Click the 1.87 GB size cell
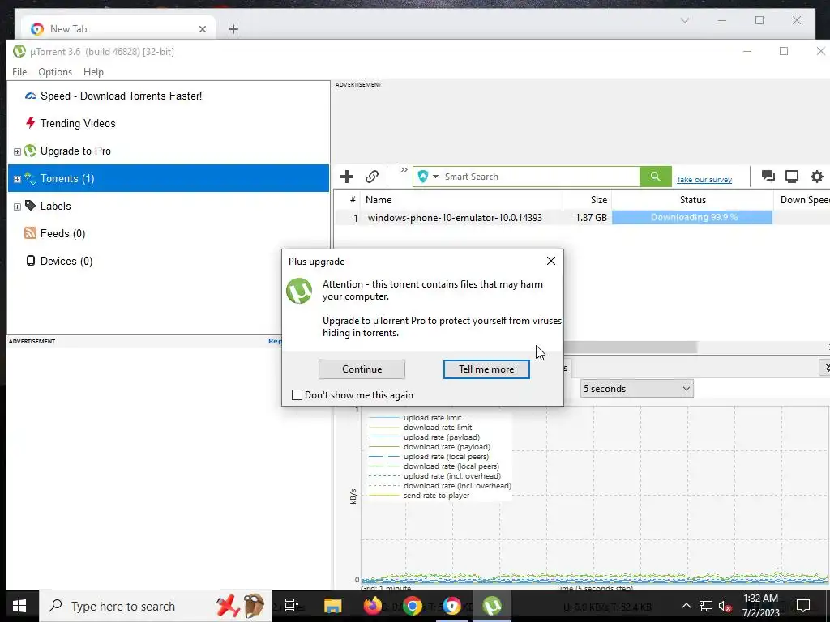 coord(591,217)
